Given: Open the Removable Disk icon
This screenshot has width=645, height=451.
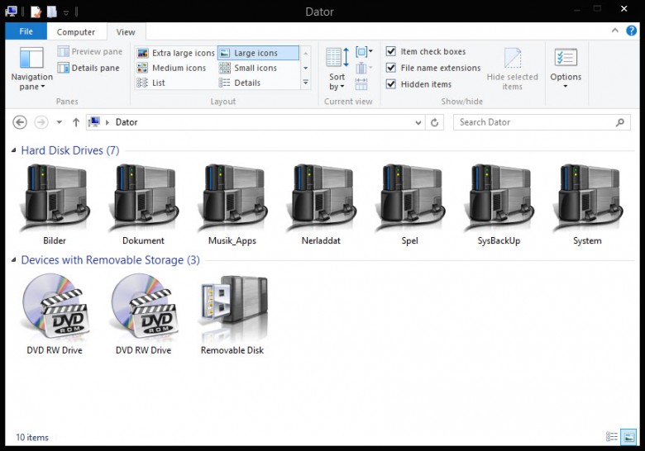Looking at the screenshot, I should click(x=233, y=308).
